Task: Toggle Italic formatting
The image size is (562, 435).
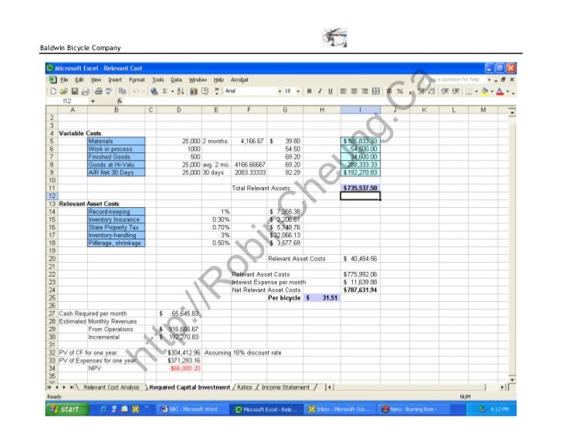Action: [320, 91]
